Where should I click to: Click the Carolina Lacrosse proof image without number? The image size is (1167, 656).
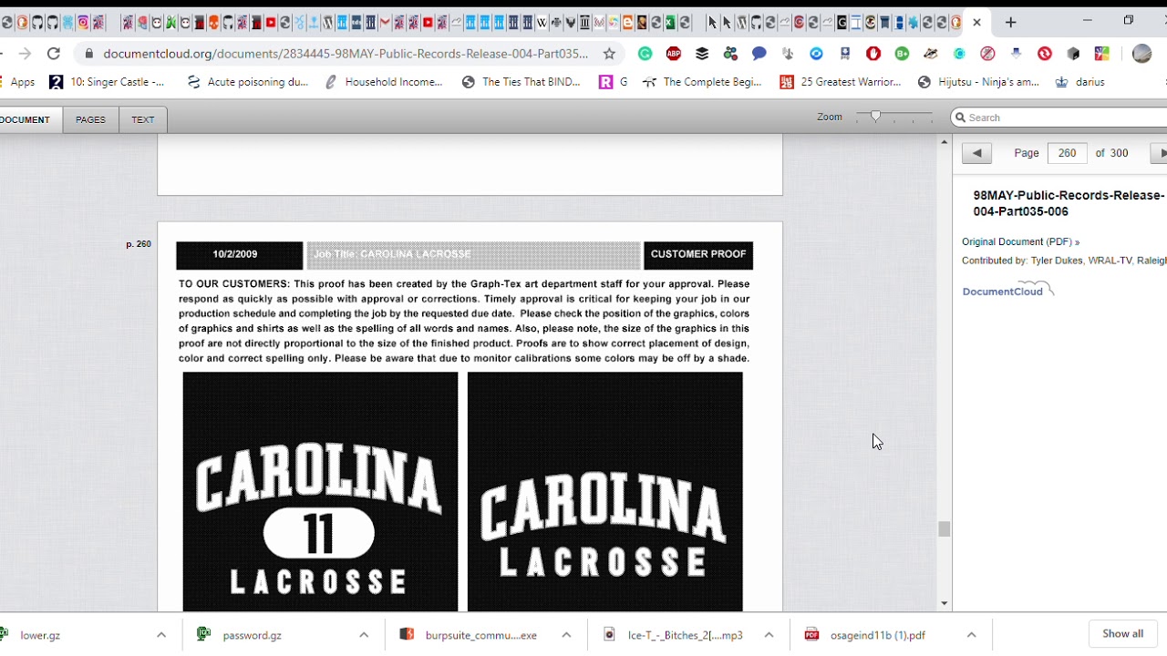[x=604, y=491]
